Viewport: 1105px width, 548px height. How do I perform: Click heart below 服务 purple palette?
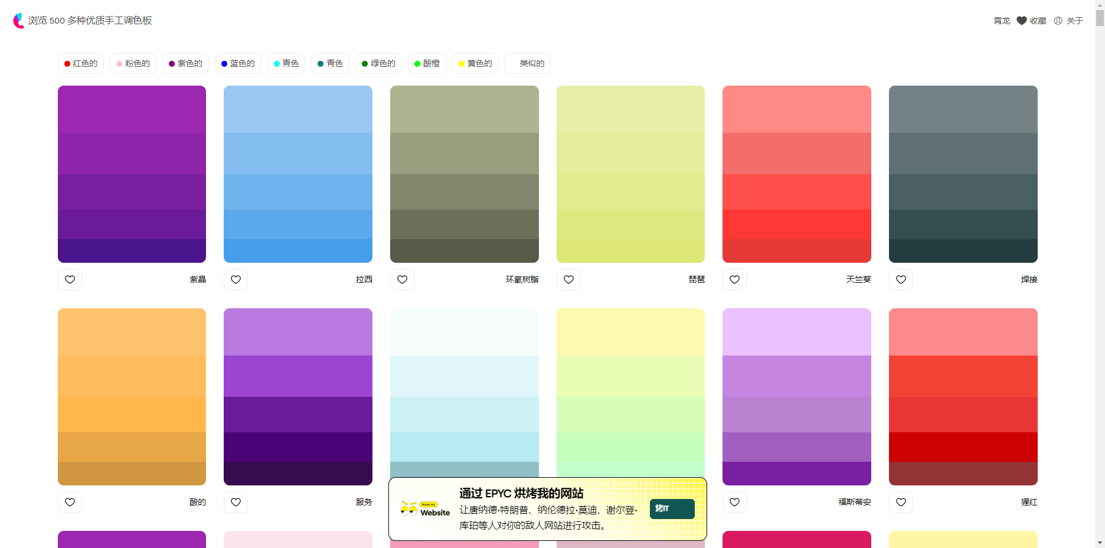[x=236, y=502]
